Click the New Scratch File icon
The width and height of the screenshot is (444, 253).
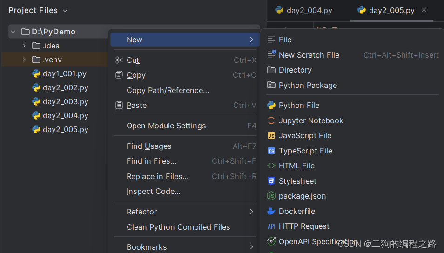pos(271,54)
